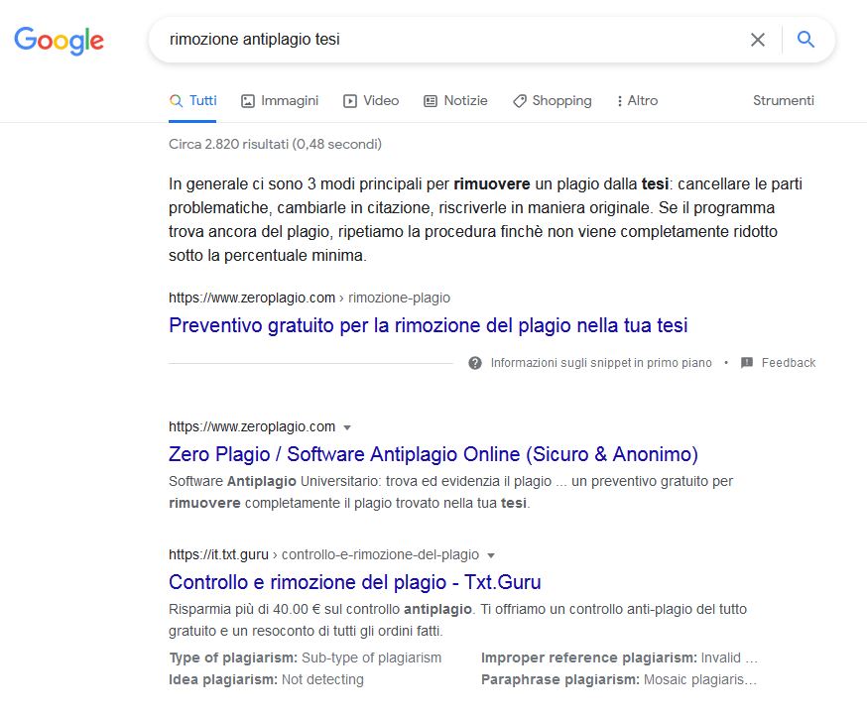Click the Google logo
Screen dimensions: 867x718
(59, 40)
